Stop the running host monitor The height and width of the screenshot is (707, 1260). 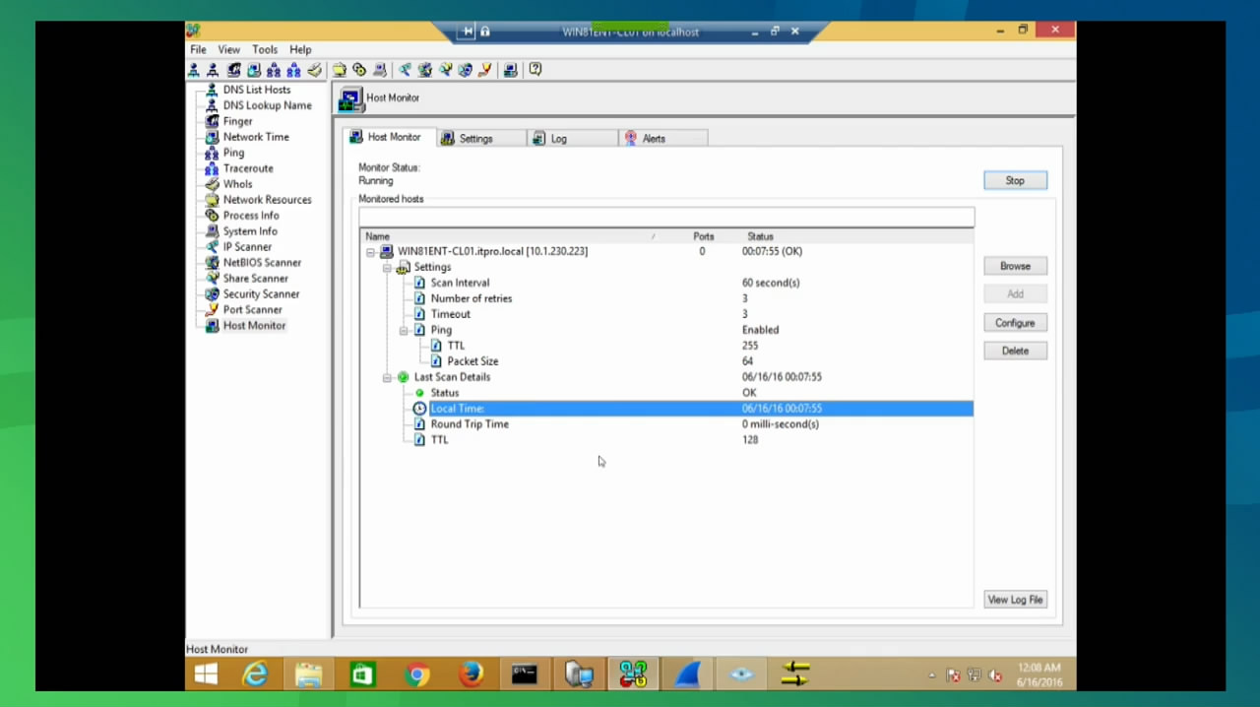point(1015,181)
